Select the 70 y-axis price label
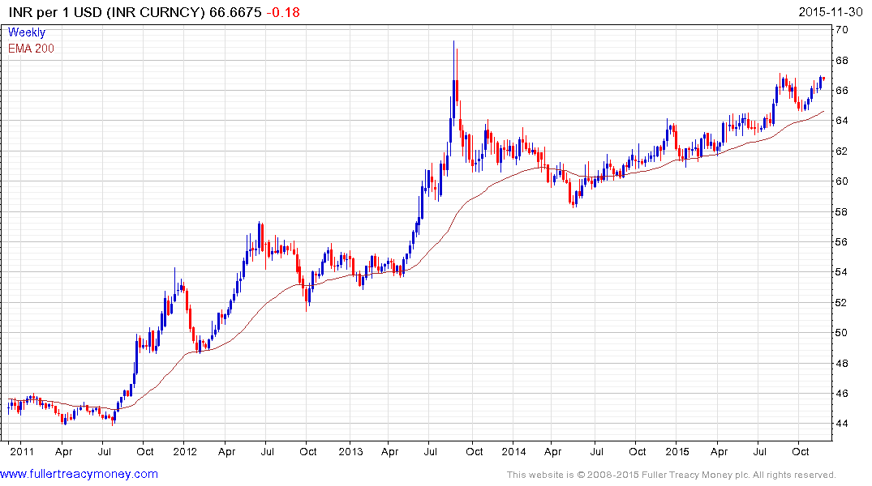Screen dimensions: 872x486 [x=842, y=30]
